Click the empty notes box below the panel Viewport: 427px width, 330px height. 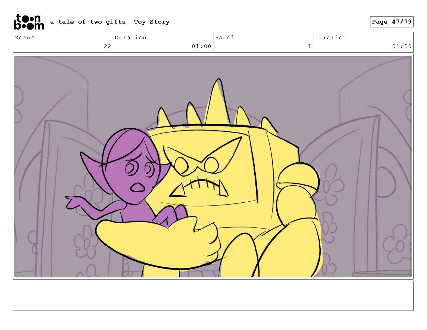213,296
